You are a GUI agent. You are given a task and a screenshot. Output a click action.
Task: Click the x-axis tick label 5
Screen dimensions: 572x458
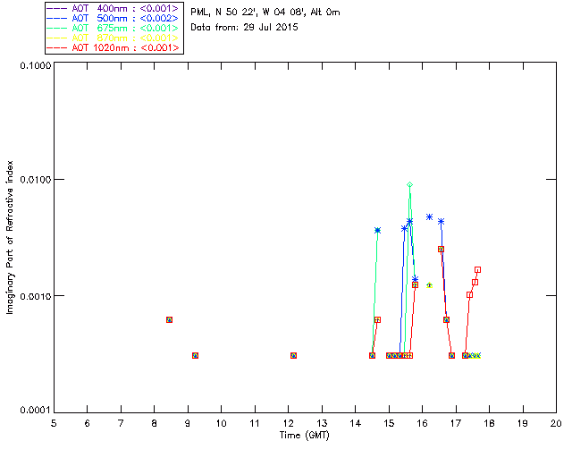point(54,423)
